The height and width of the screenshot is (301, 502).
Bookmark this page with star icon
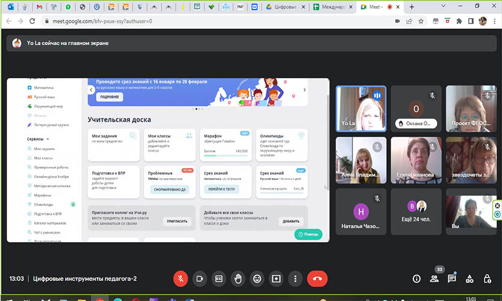(421, 21)
